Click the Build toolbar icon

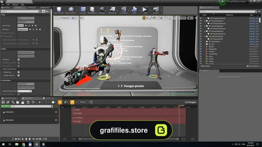click(x=134, y=10)
